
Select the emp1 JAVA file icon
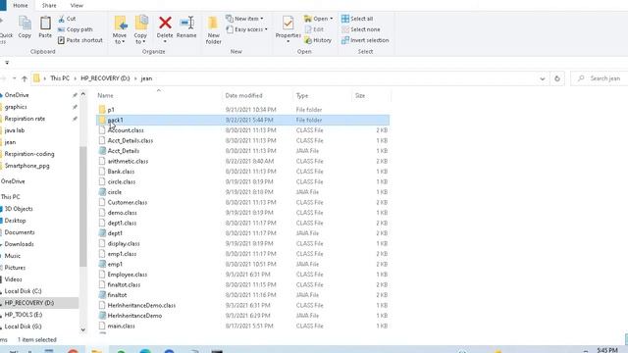coord(102,264)
